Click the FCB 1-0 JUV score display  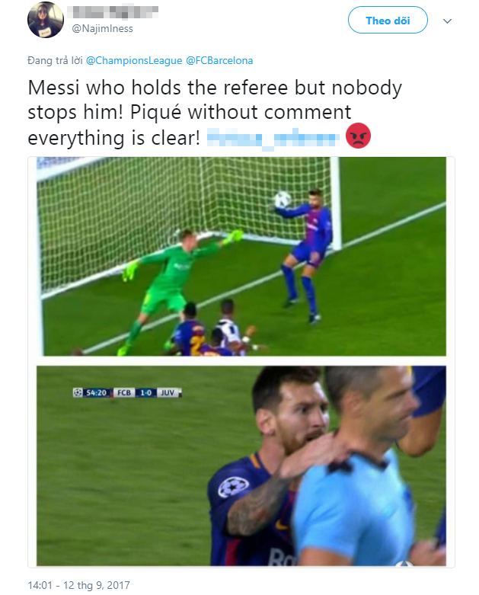(x=148, y=392)
